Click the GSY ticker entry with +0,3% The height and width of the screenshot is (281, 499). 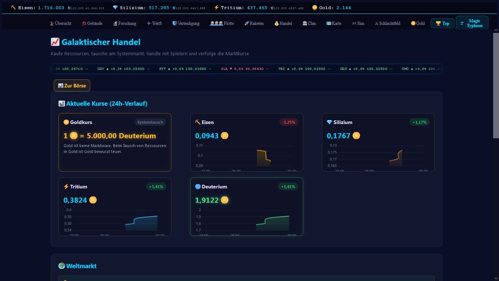123,69
